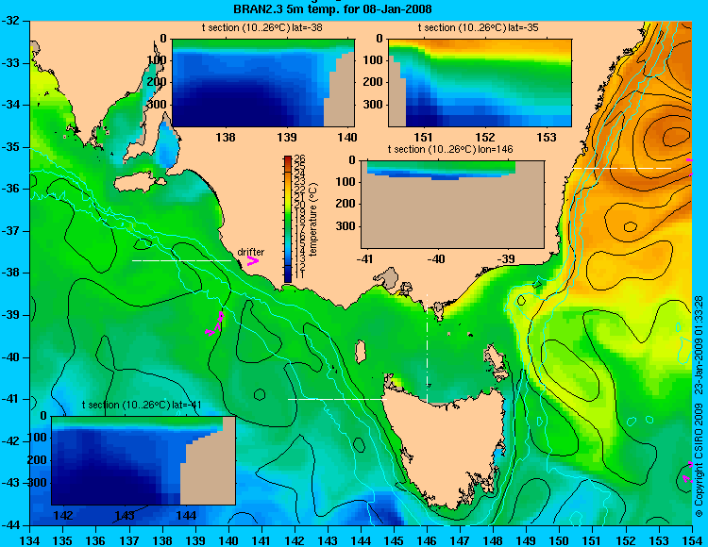This screenshot has height=547, width=708.
Task: Open the lat=-38 temperature section inset plot
Action: 263,83
